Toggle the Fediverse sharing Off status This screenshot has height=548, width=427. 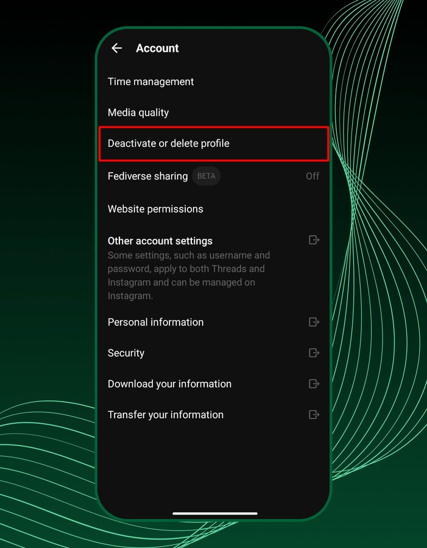[312, 176]
